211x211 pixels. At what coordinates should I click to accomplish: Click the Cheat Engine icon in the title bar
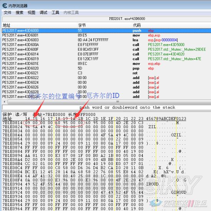pyautogui.click(x=5, y=6)
